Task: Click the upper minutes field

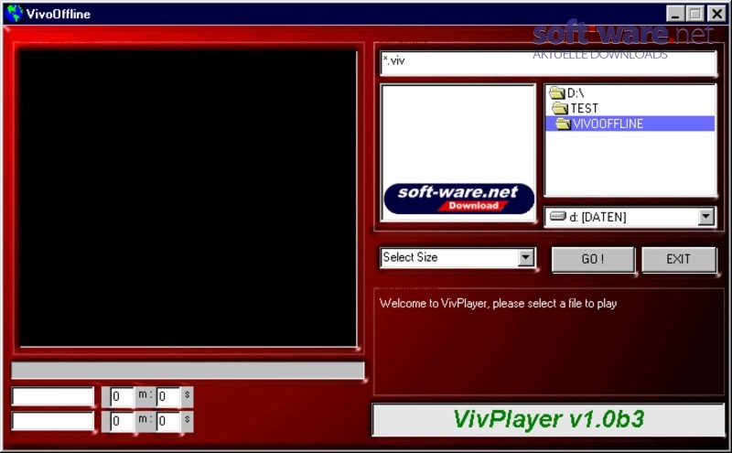Action: click(123, 397)
